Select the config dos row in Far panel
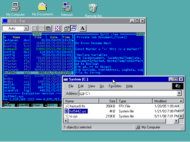This screenshot has width=190, height=142. coord(38,52)
